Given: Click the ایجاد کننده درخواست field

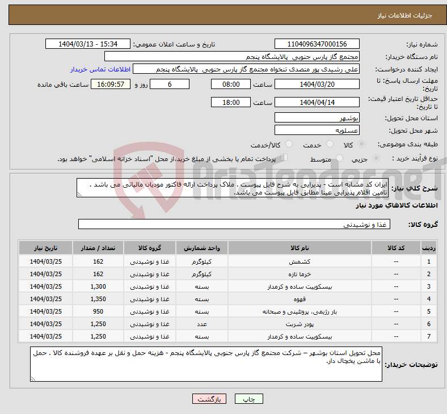Looking at the screenshot, I should pos(246,69).
